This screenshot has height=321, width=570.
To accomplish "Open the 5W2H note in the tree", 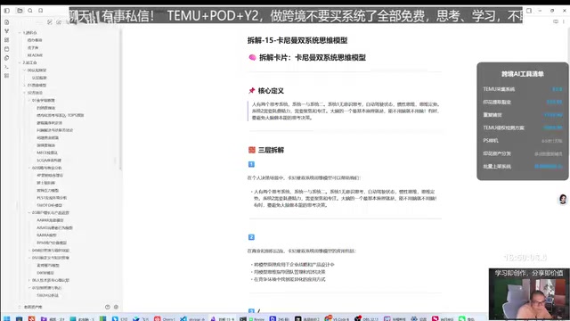I will [x=47, y=295].
